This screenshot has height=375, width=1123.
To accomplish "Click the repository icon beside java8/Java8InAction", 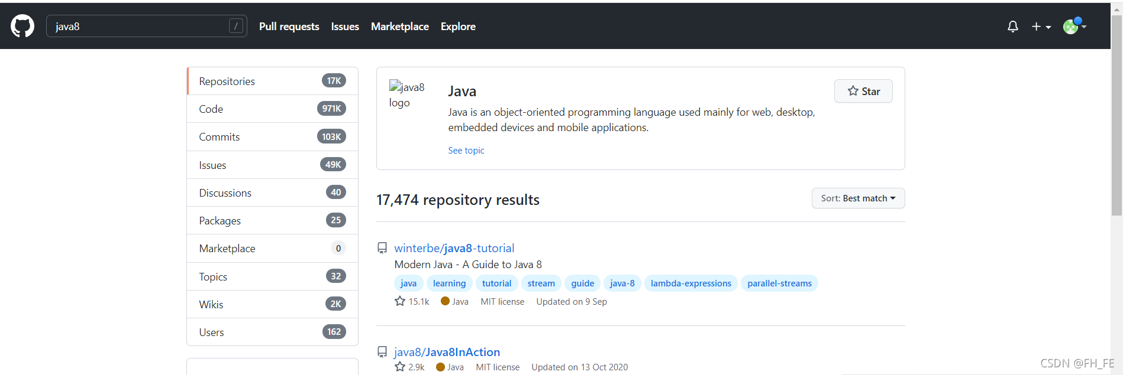I will [x=382, y=352].
